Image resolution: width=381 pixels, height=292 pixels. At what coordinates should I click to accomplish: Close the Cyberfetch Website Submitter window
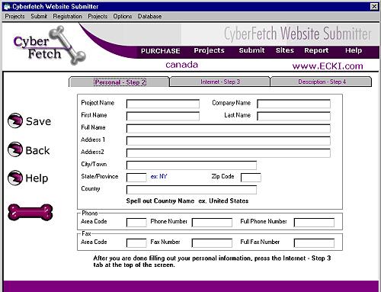point(374,7)
